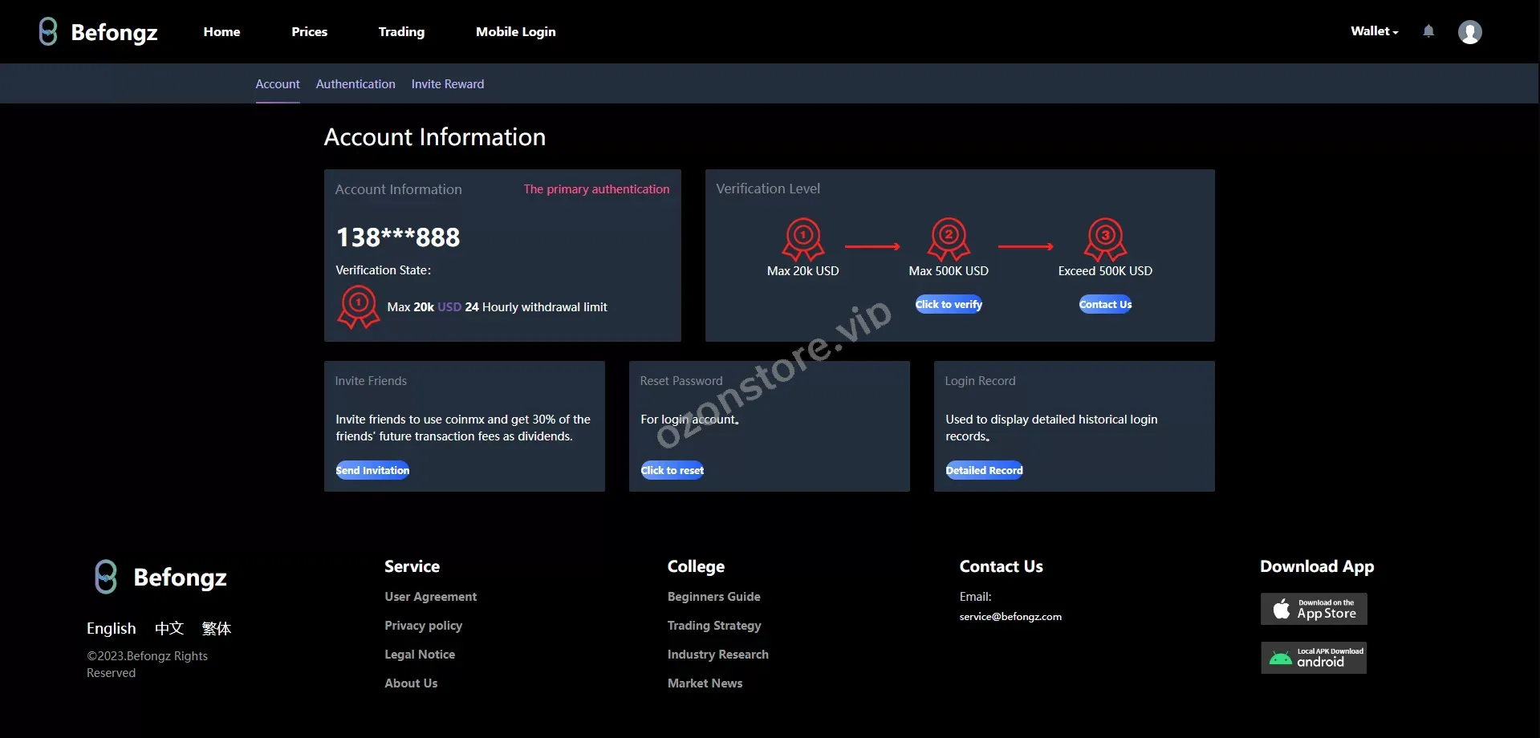The image size is (1540, 738).
Task: Switch language to 繁体
Action: coord(216,628)
